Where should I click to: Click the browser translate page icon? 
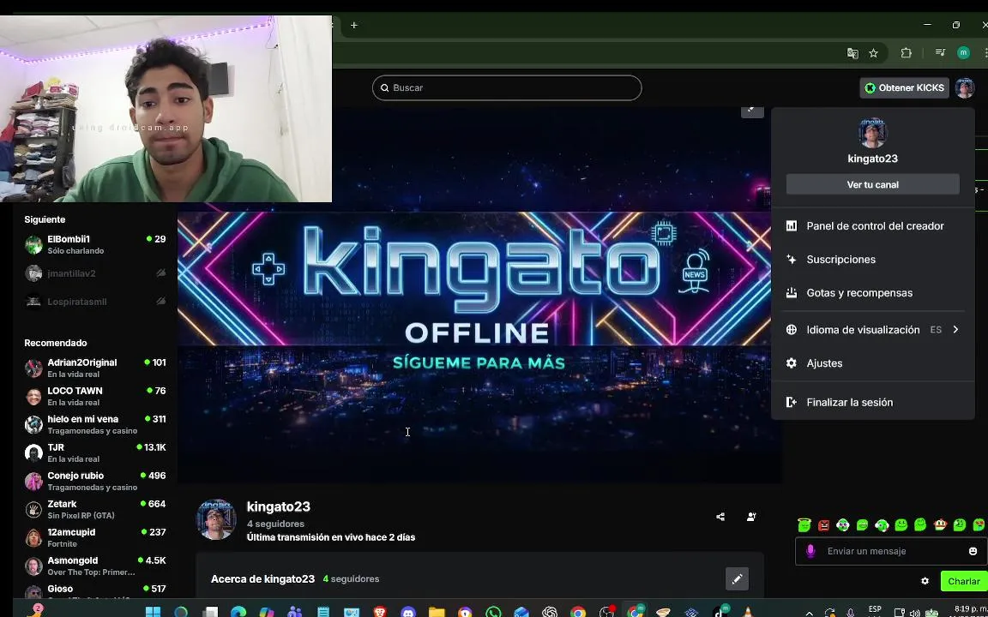click(x=852, y=53)
